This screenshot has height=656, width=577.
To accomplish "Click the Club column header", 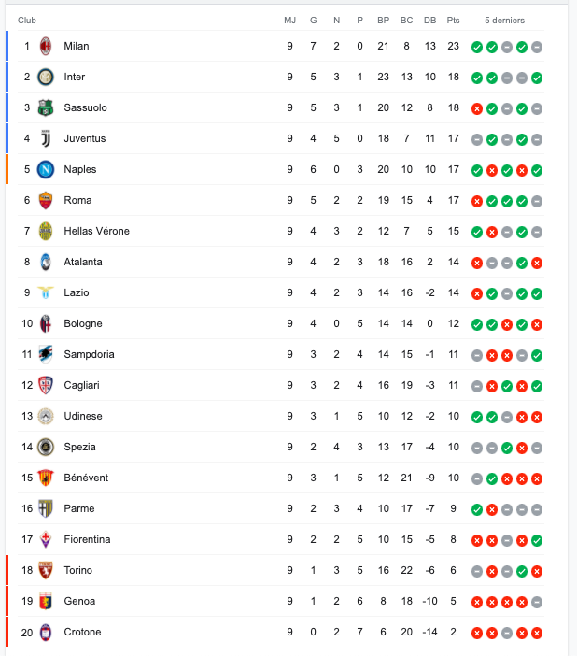I will point(27,20).
